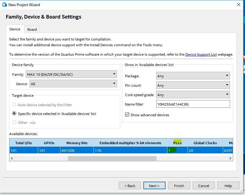Click the PLLs column header

(x=177, y=143)
